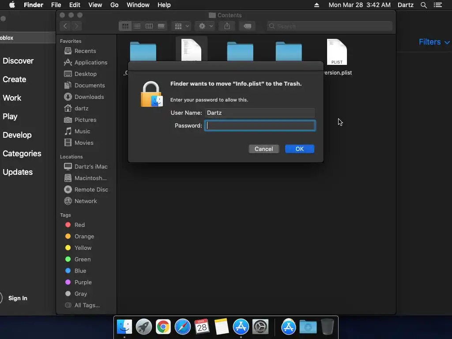Image resolution: width=452 pixels, height=339 pixels.
Task: Focus the Password input field
Action: tap(260, 126)
